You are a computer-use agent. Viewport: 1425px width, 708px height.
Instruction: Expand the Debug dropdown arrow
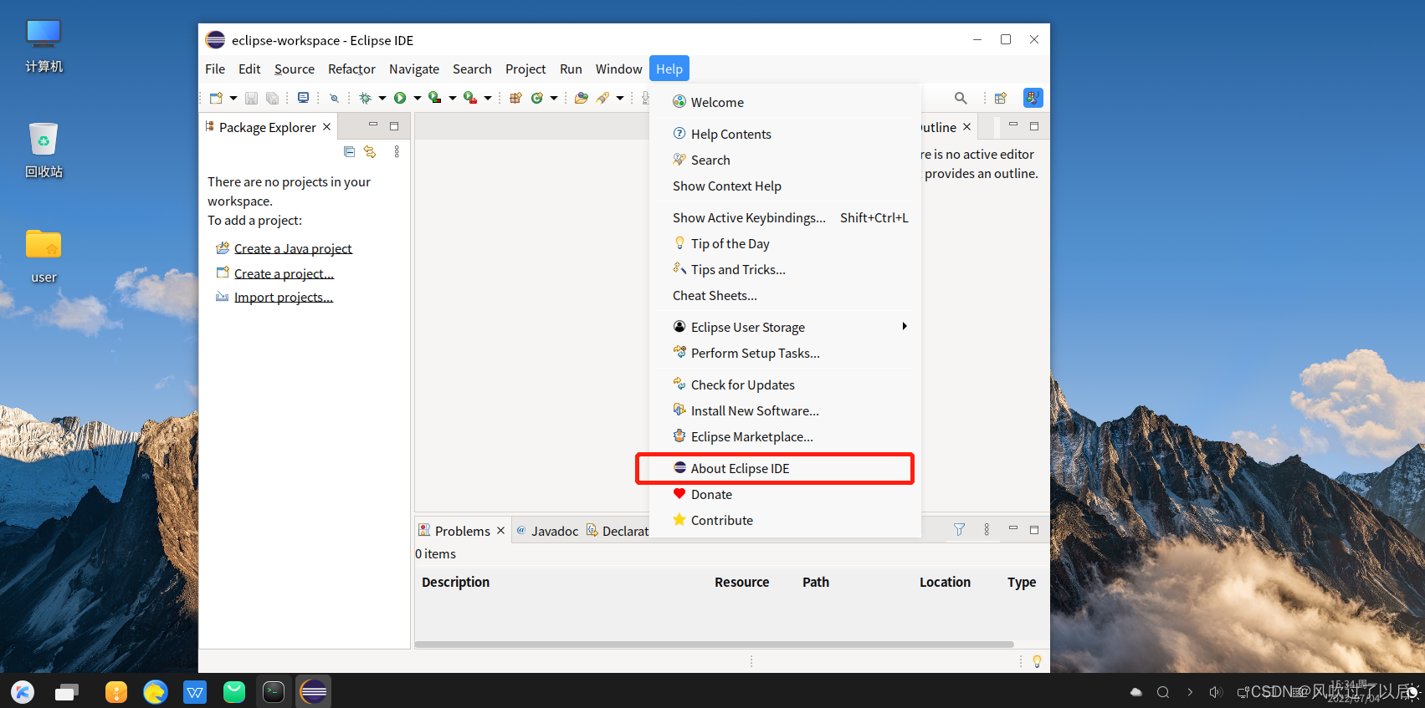click(382, 98)
